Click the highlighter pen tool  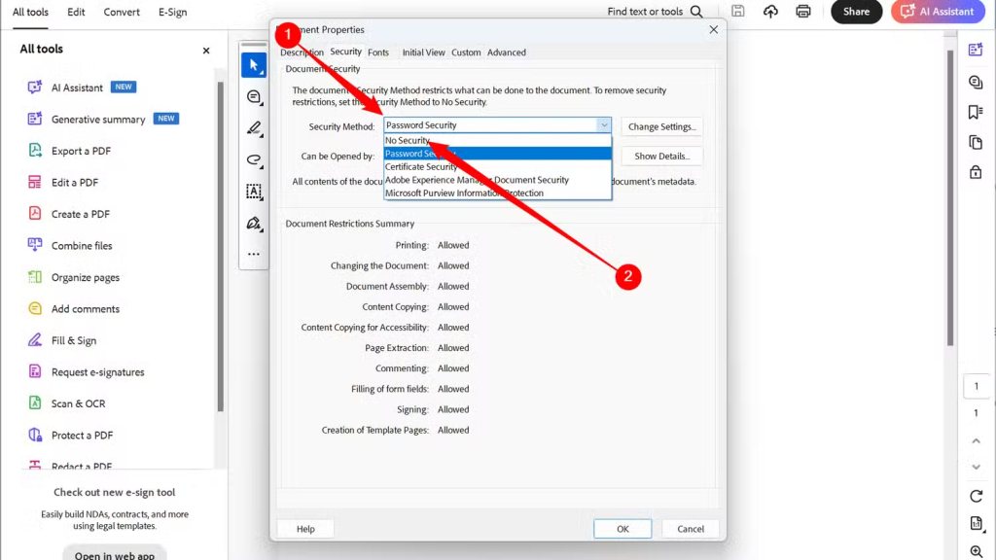click(x=254, y=128)
